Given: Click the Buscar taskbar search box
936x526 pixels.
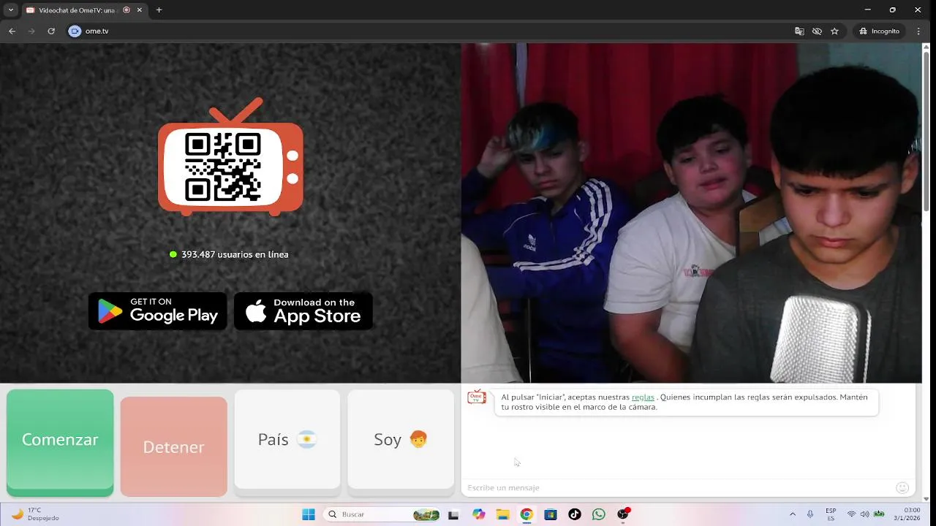Looking at the screenshot, I should tap(382, 514).
